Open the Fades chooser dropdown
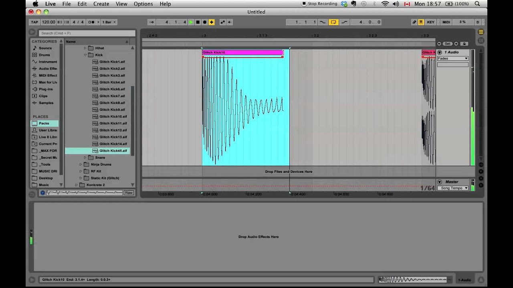 tap(452, 58)
